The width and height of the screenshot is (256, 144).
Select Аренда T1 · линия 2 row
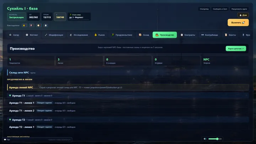coord(128,111)
